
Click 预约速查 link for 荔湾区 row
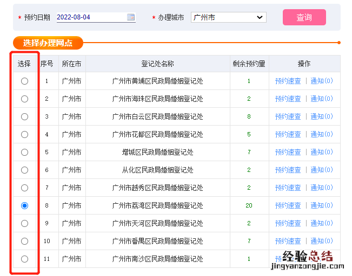(288, 205)
